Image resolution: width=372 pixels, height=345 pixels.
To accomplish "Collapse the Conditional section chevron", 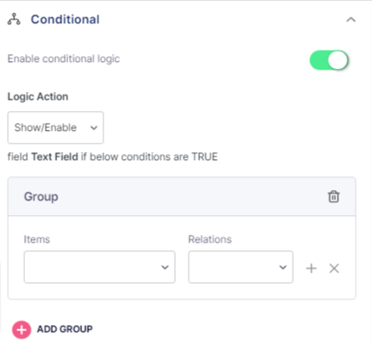I will click(350, 20).
